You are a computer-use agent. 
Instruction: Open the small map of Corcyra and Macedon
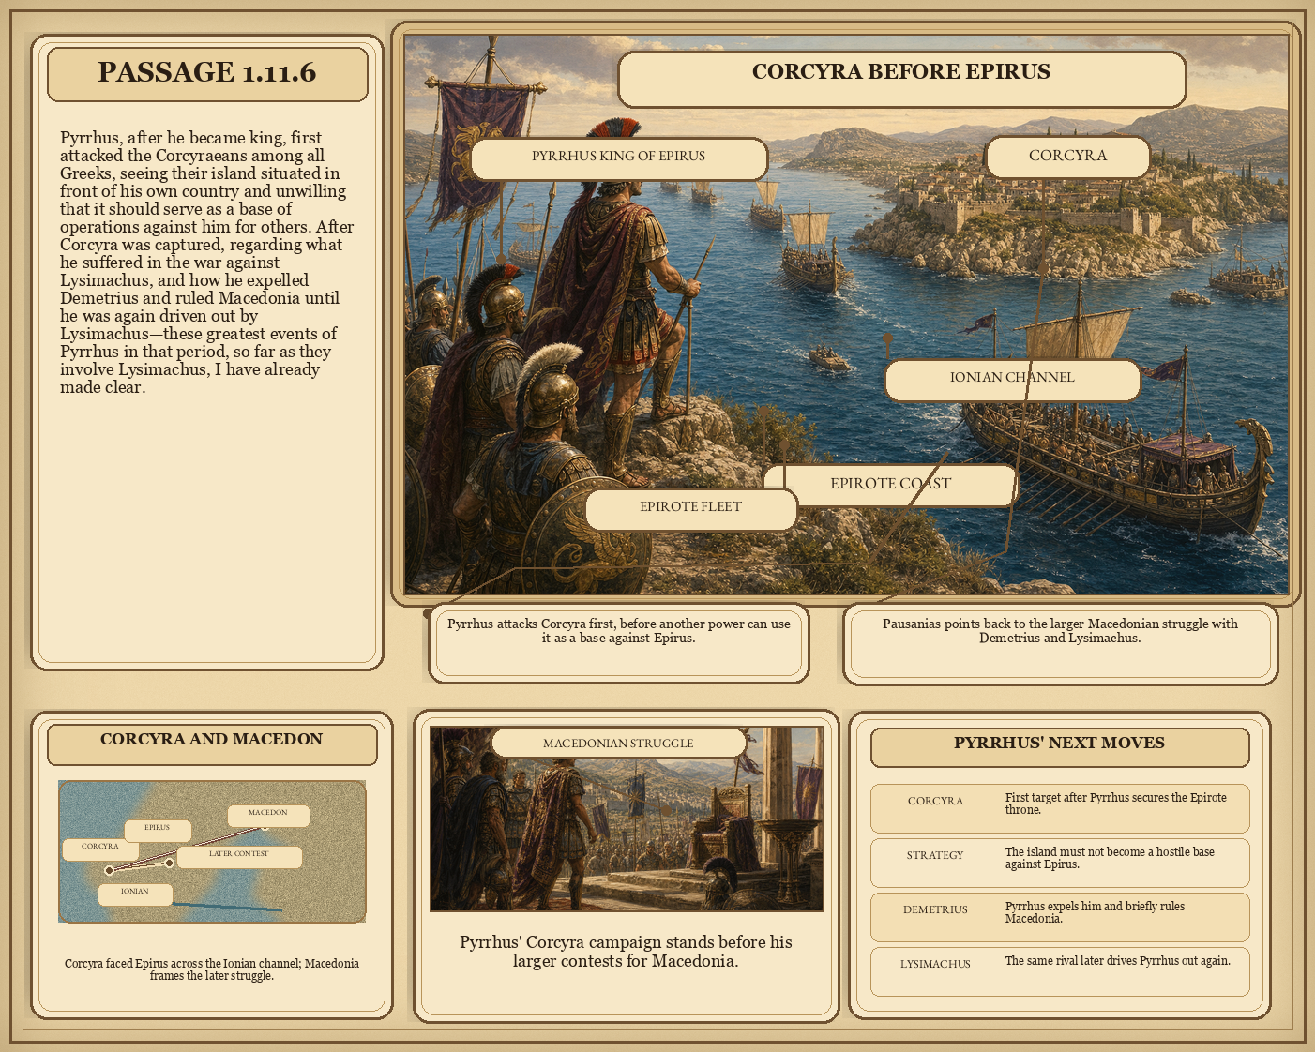coord(212,851)
